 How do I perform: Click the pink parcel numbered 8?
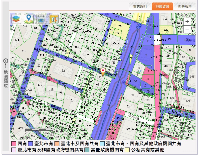[x=149, y=79]
